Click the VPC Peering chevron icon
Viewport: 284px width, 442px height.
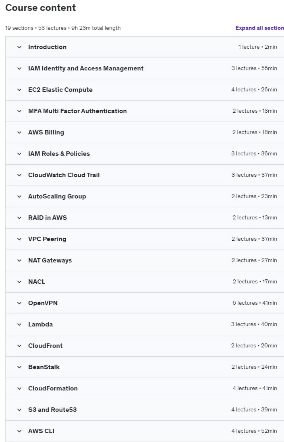pyautogui.click(x=19, y=239)
